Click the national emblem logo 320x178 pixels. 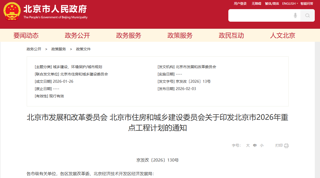click(x=12, y=11)
